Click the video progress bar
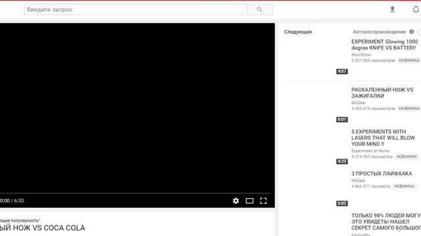 pos(135,193)
